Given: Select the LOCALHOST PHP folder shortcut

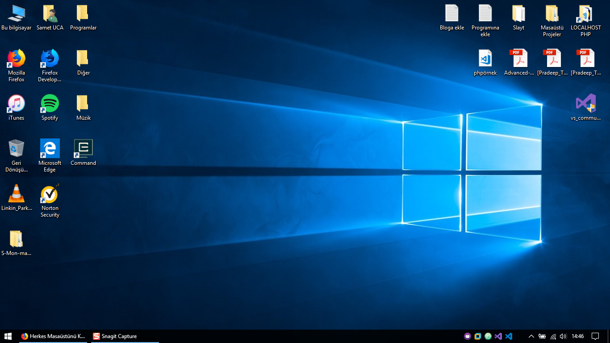Looking at the screenshot, I should point(585,20).
